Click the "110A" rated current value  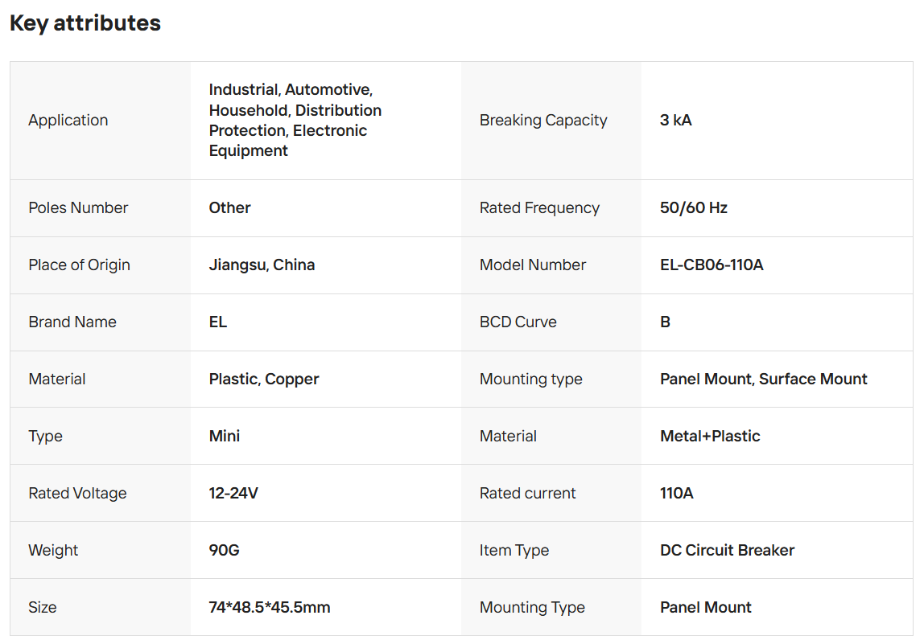click(677, 494)
